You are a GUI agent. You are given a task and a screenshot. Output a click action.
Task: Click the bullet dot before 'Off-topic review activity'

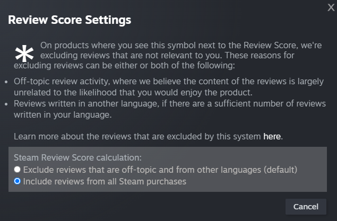[x=6, y=82]
